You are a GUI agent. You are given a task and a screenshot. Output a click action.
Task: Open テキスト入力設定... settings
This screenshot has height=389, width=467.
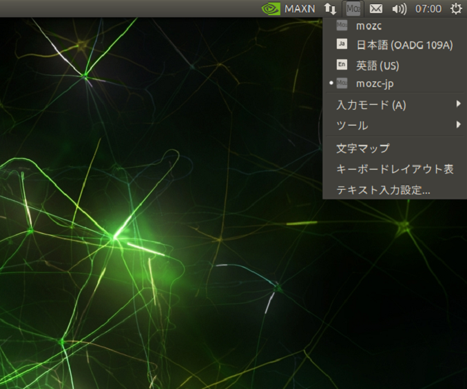(x=383, y=190)
